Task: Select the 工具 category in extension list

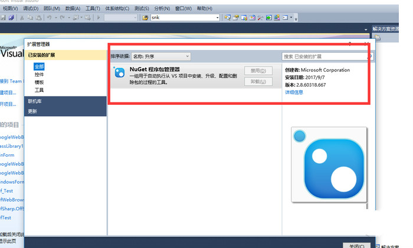Action: [39, 90]
